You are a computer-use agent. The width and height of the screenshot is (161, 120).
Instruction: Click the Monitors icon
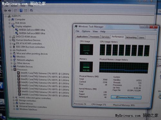(14, 57)
